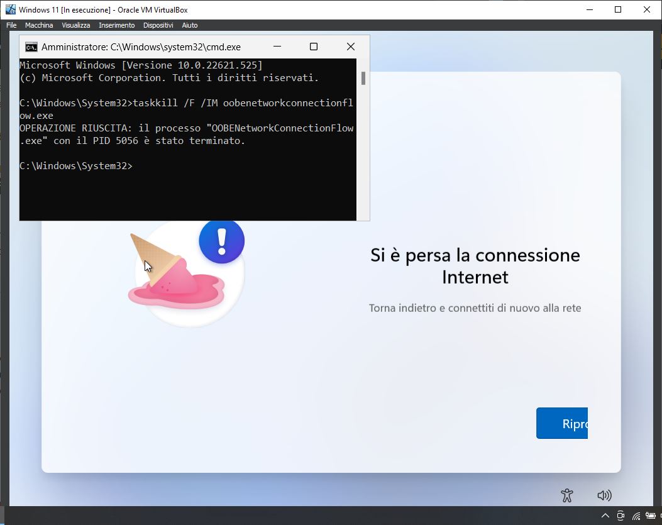This screenshot has height=525, width=662.
Task: Click 'Torna indietro e connettiti di nuovo alla rete' text
Action: pyautogui.click(x=475, y=308)
